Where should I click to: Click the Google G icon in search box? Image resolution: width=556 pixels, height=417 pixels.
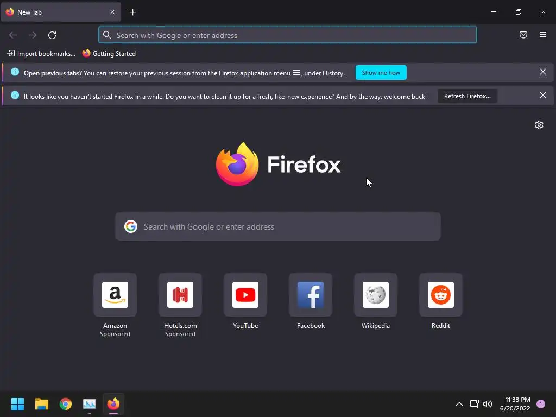[131, 226]
